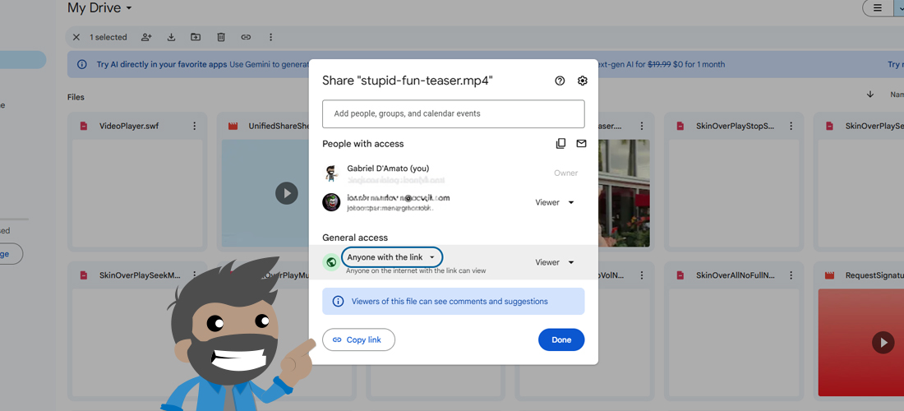Open options menu for VideoPlayer.swf
Viewport: 904px width, 411px height.
pyautogui.click(x=195, y=126)
